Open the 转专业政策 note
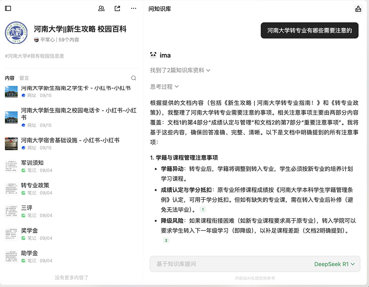Image resolution: width=369 pixels, height=287 pixels. click(x=35, y=185)
